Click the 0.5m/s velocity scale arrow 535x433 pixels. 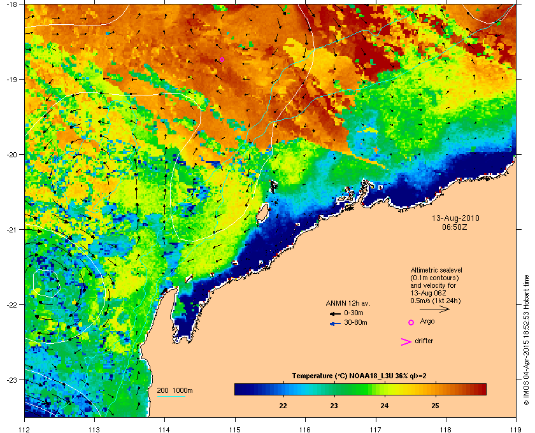434,309
